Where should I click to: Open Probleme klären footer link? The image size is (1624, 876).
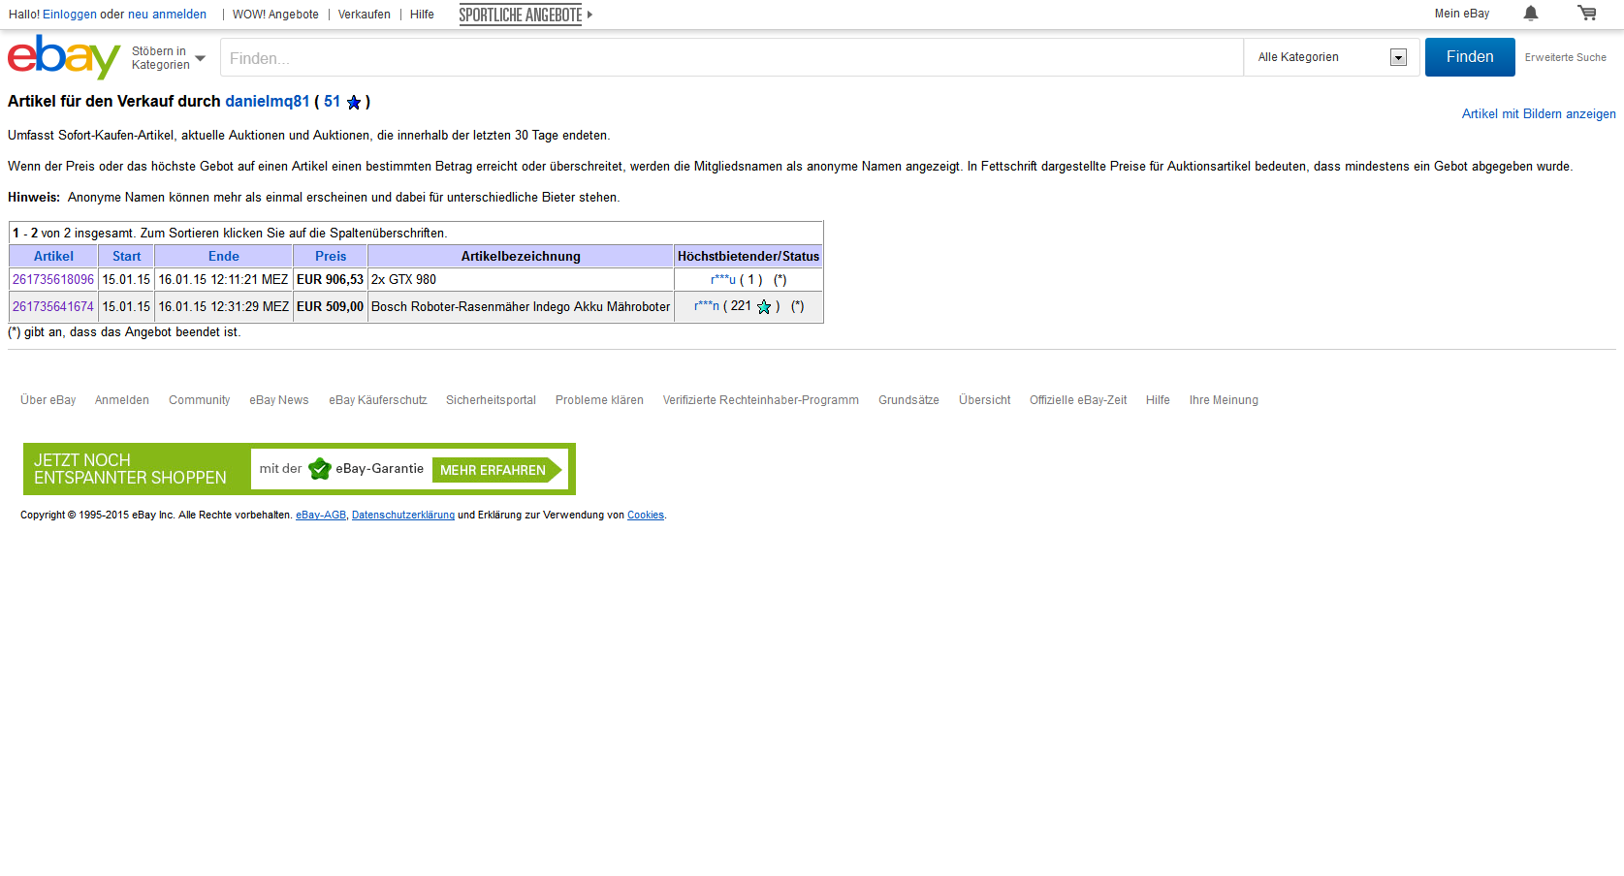[x=599, y=400]
